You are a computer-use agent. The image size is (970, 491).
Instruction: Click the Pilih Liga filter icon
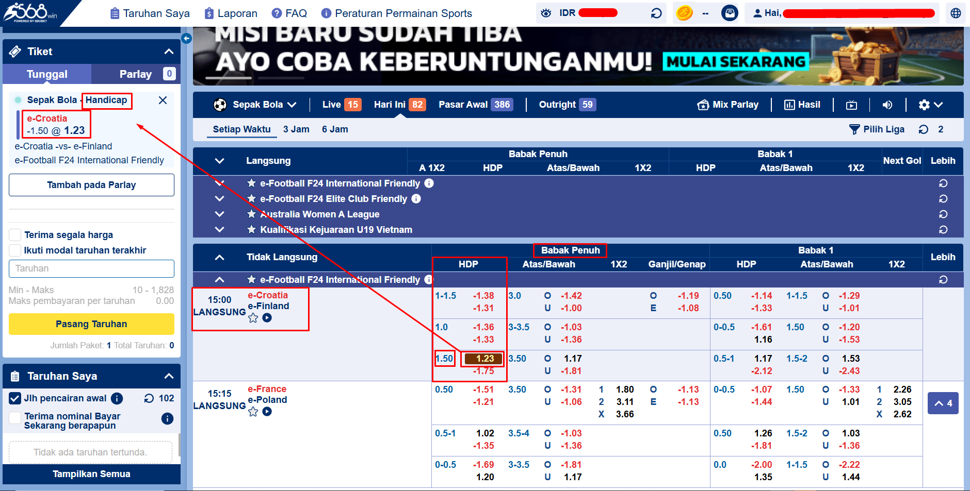click(856, 129)
